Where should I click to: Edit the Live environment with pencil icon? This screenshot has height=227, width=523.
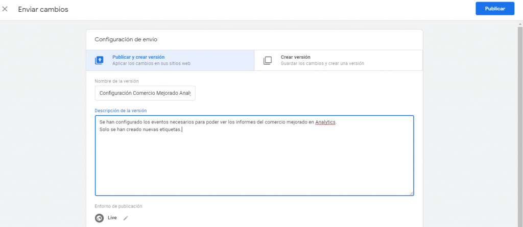[x=126, y=218]
